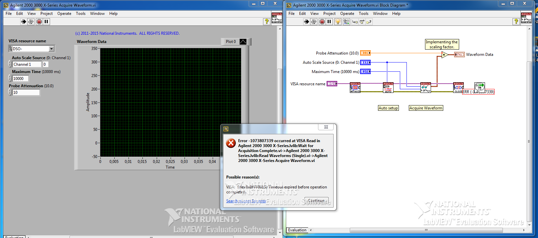
Task: Click VISA resource name DSO field
Action: (30, 49)
